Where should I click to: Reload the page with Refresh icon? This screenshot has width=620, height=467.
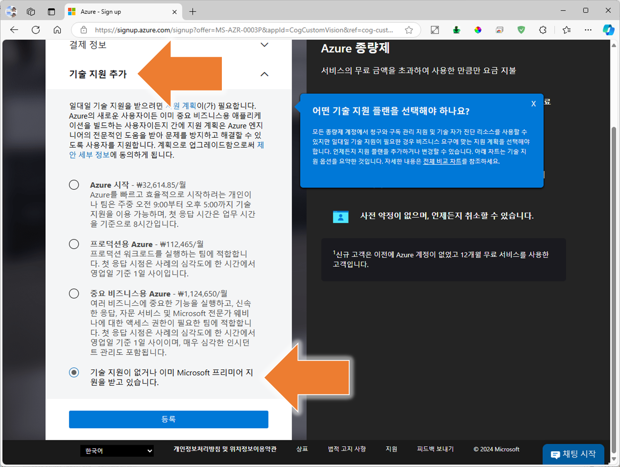click(36, 30)
